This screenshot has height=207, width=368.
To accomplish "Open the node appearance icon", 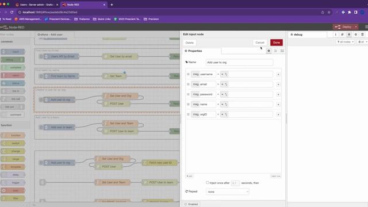I will click(282, 51).
